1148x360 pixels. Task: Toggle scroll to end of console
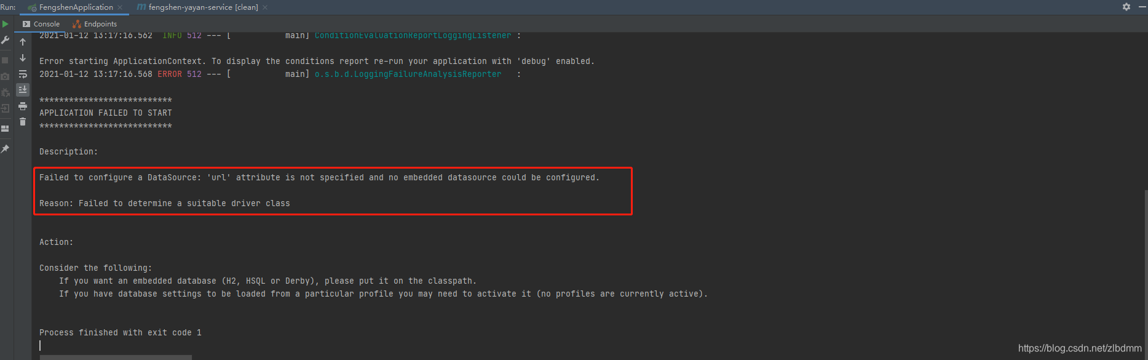pyautogui.click(x=23, y=90)
